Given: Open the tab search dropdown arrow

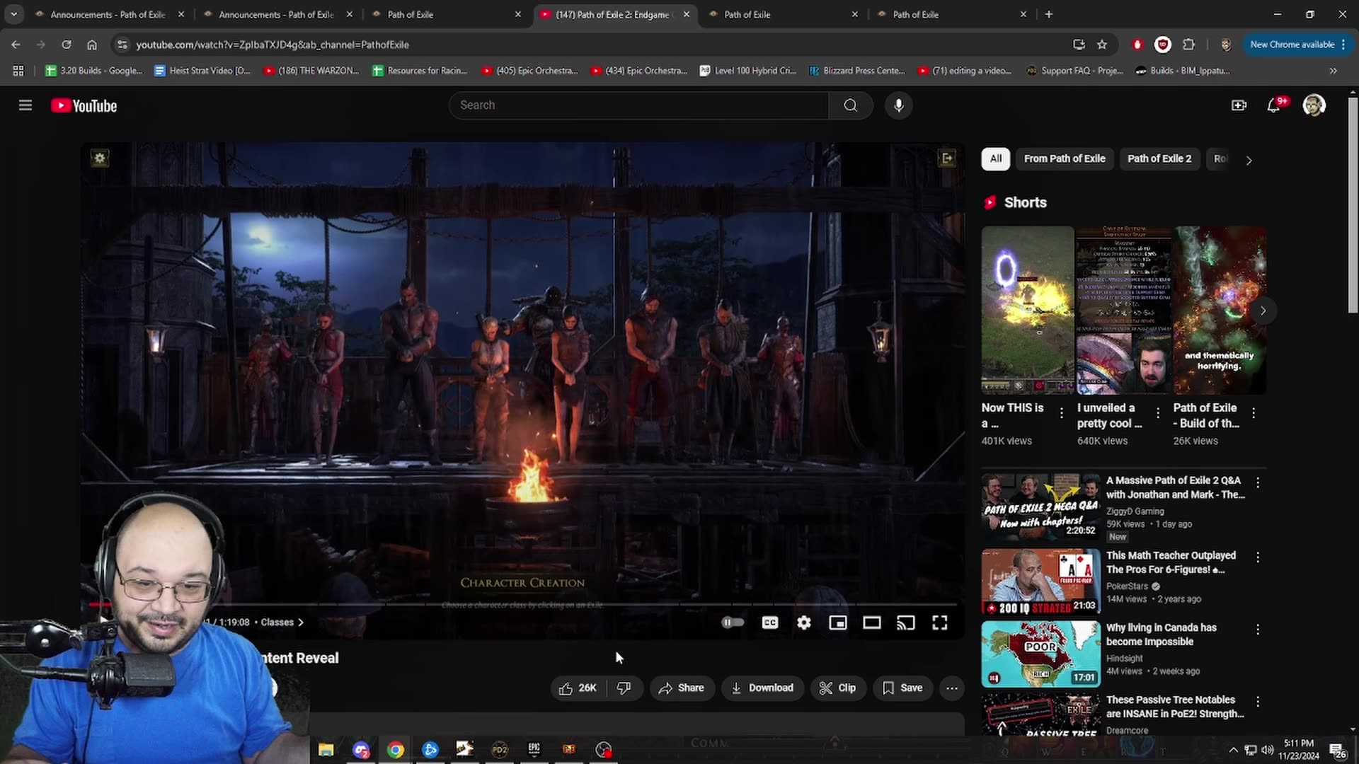Looking at the screenshot, I should coord(13,14).
